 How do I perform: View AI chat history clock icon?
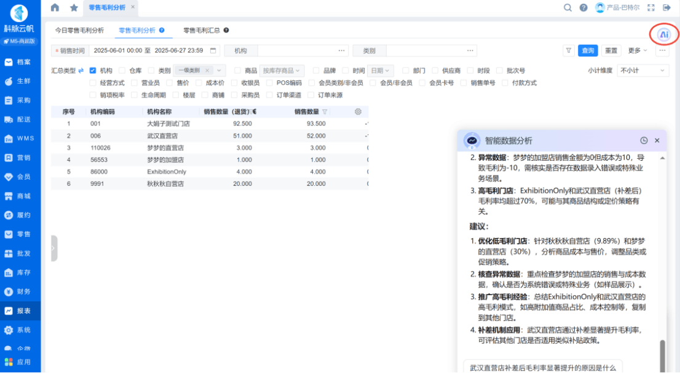644,140
